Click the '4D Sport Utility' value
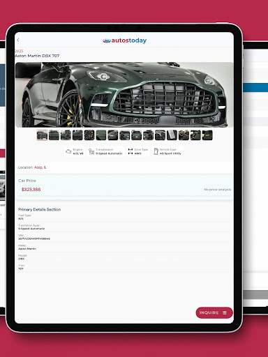 [170, 153]
